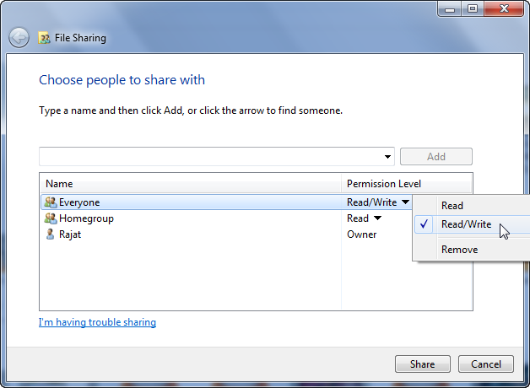Choose Read/Write in the permission menu
This screenshot has height=388, width=530.
click(x=471, y=224)
